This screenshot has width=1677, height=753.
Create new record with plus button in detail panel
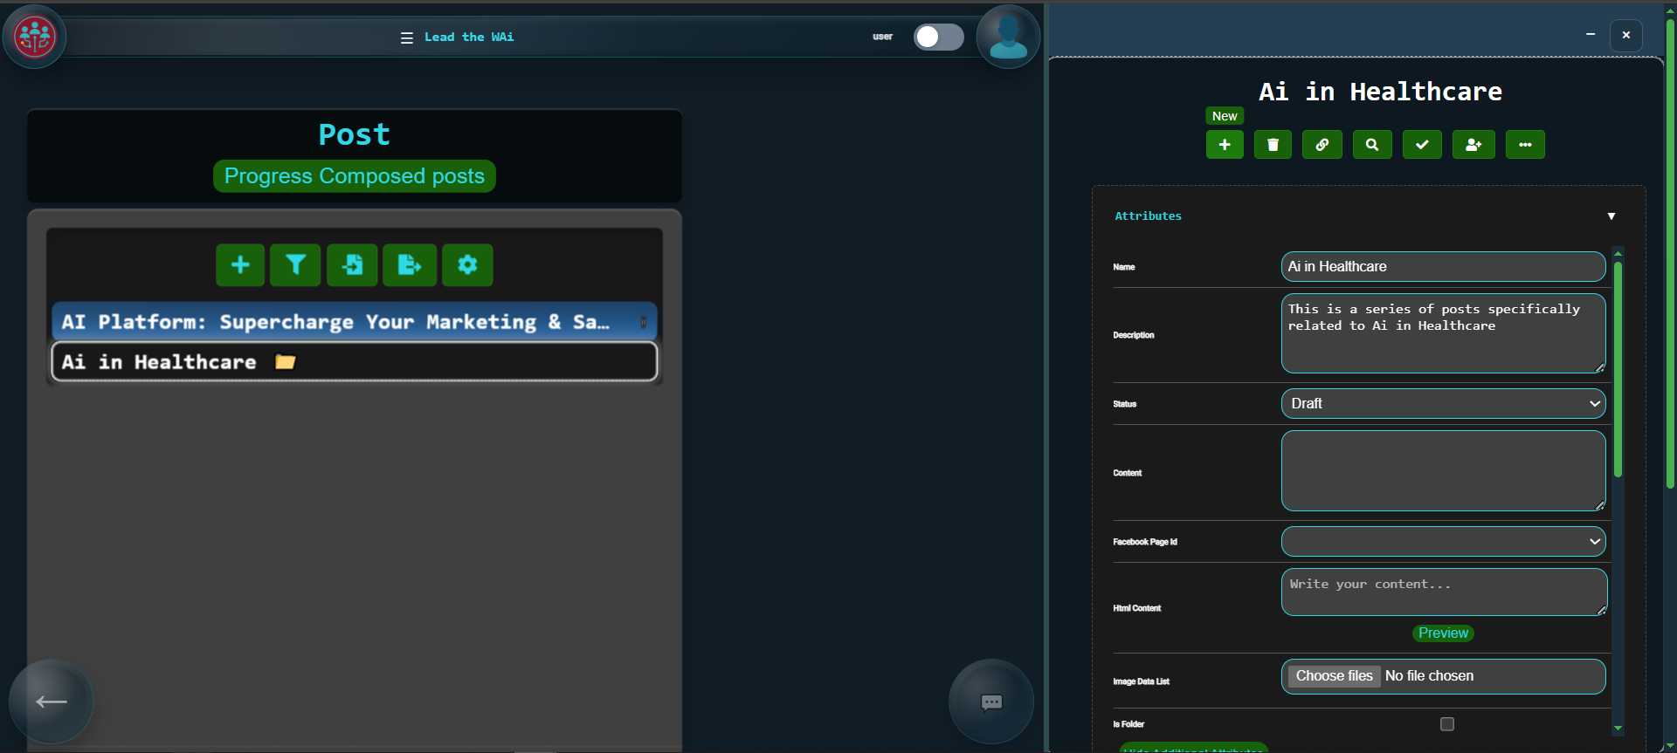[x=1225, y=145]
